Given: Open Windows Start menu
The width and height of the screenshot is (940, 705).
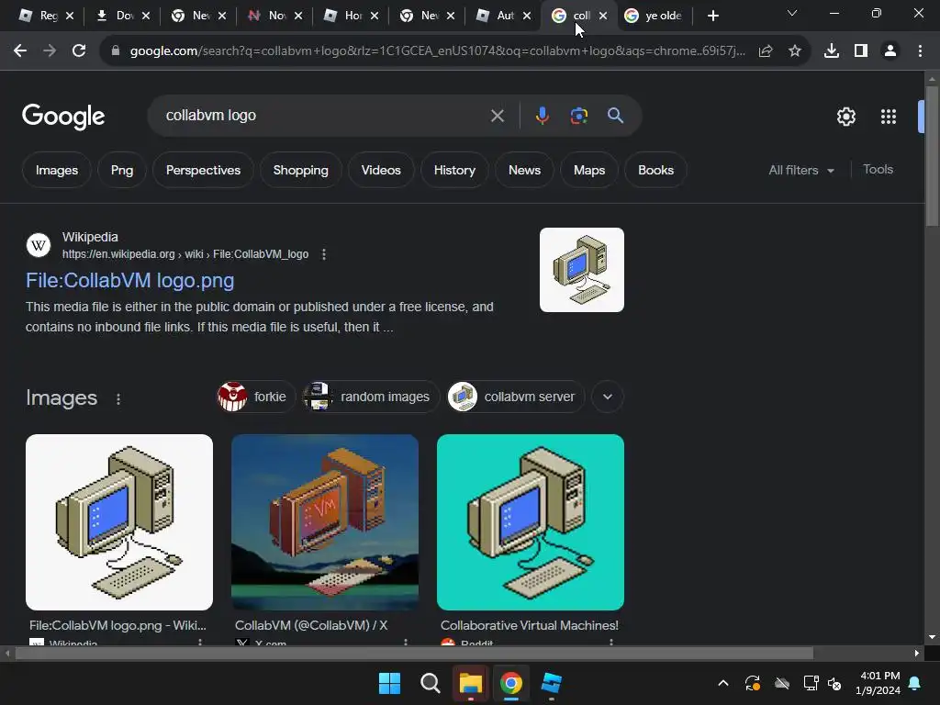Looking at the screenshot, I should tap(389, 683).
